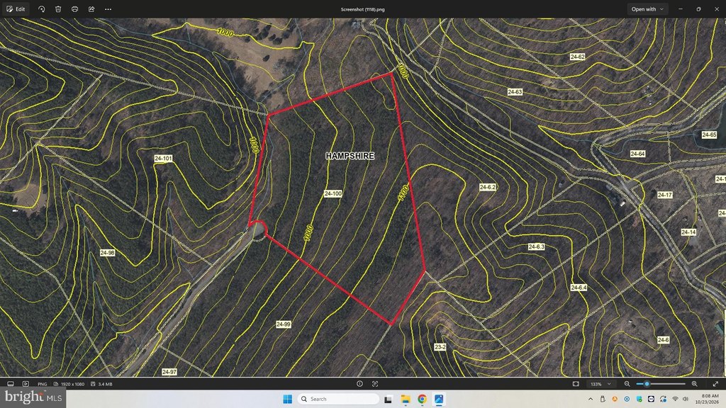The width and height of the screenshot is (726, 408).
Task: Print the image using the printer icon
Action: coord(75,9)
